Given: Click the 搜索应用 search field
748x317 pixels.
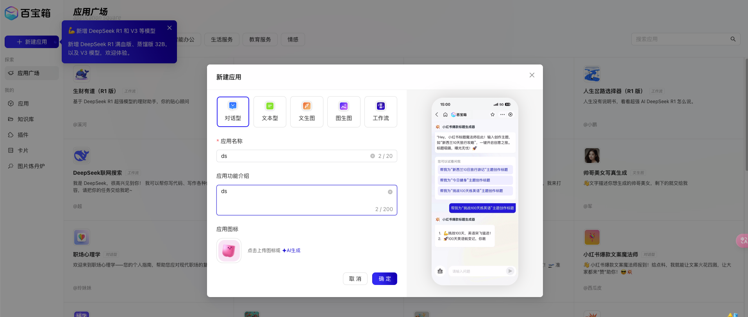Looking at the screenshot, I should click(686, 39).
